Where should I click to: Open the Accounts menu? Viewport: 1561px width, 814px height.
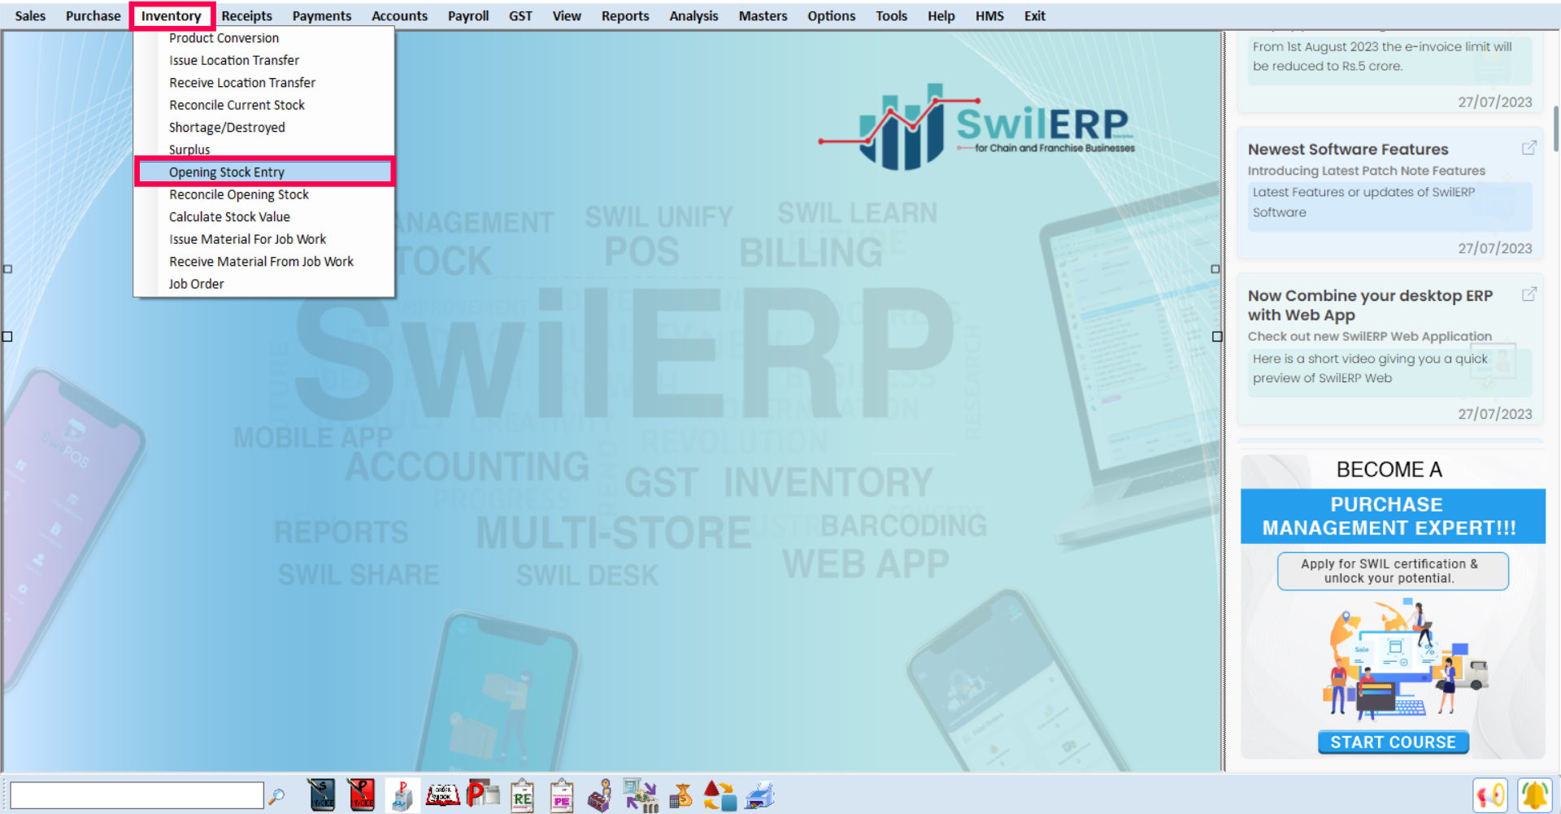399,15
